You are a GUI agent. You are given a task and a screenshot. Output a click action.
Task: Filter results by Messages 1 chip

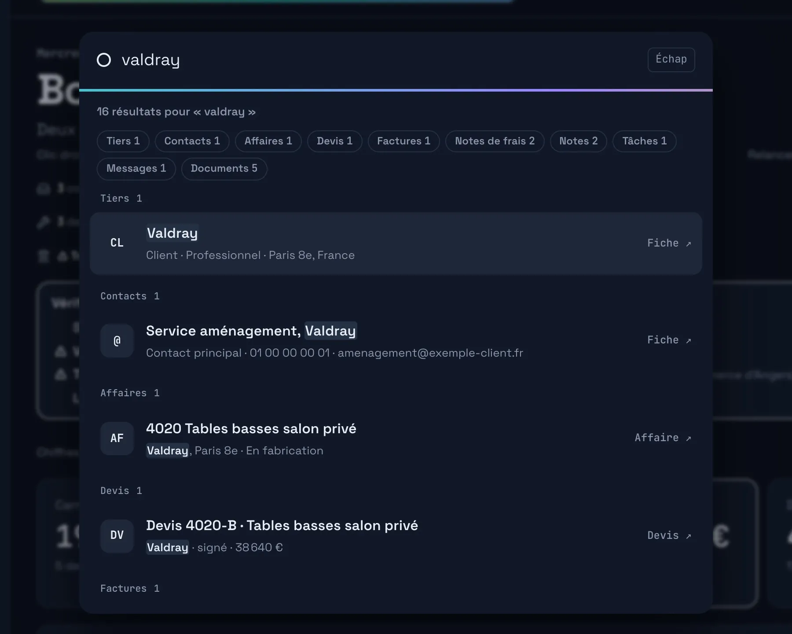point(136,169)
